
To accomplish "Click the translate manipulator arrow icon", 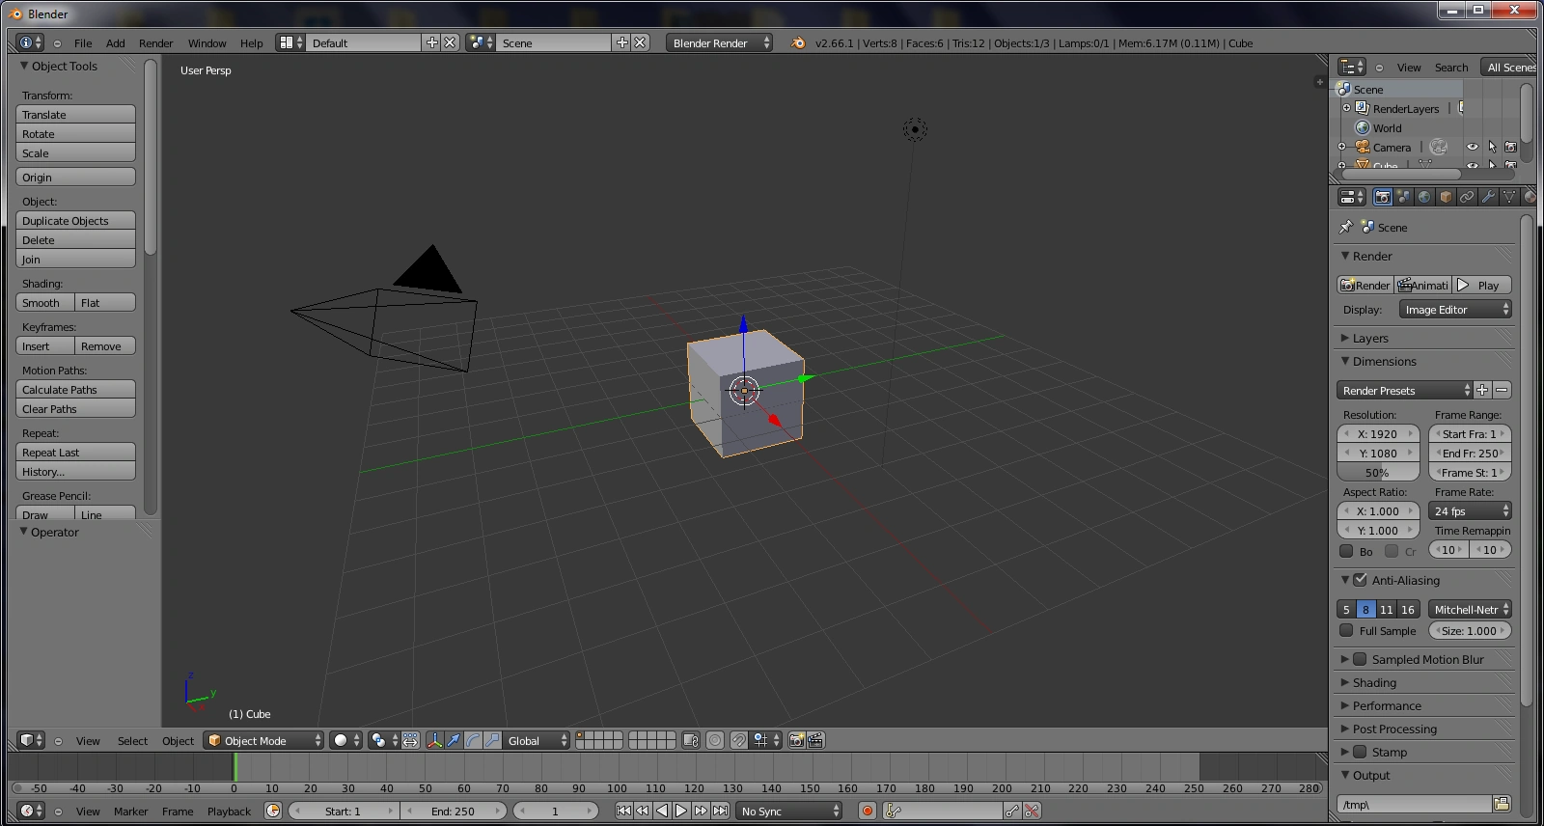I will pos(454,740).
